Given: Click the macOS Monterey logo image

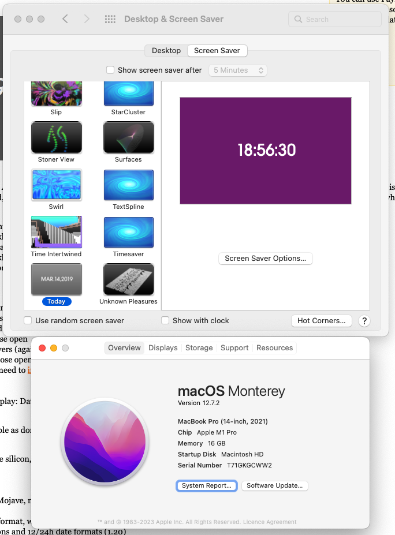Looking at the screenshot, I should tap(105, 442).
